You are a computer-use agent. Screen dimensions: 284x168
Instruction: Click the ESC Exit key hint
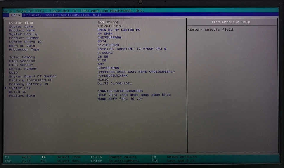coord(18,161)
